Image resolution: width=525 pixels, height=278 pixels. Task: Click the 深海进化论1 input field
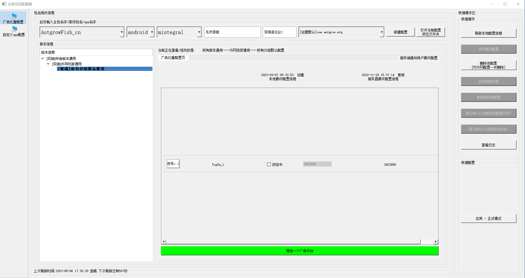279,32
